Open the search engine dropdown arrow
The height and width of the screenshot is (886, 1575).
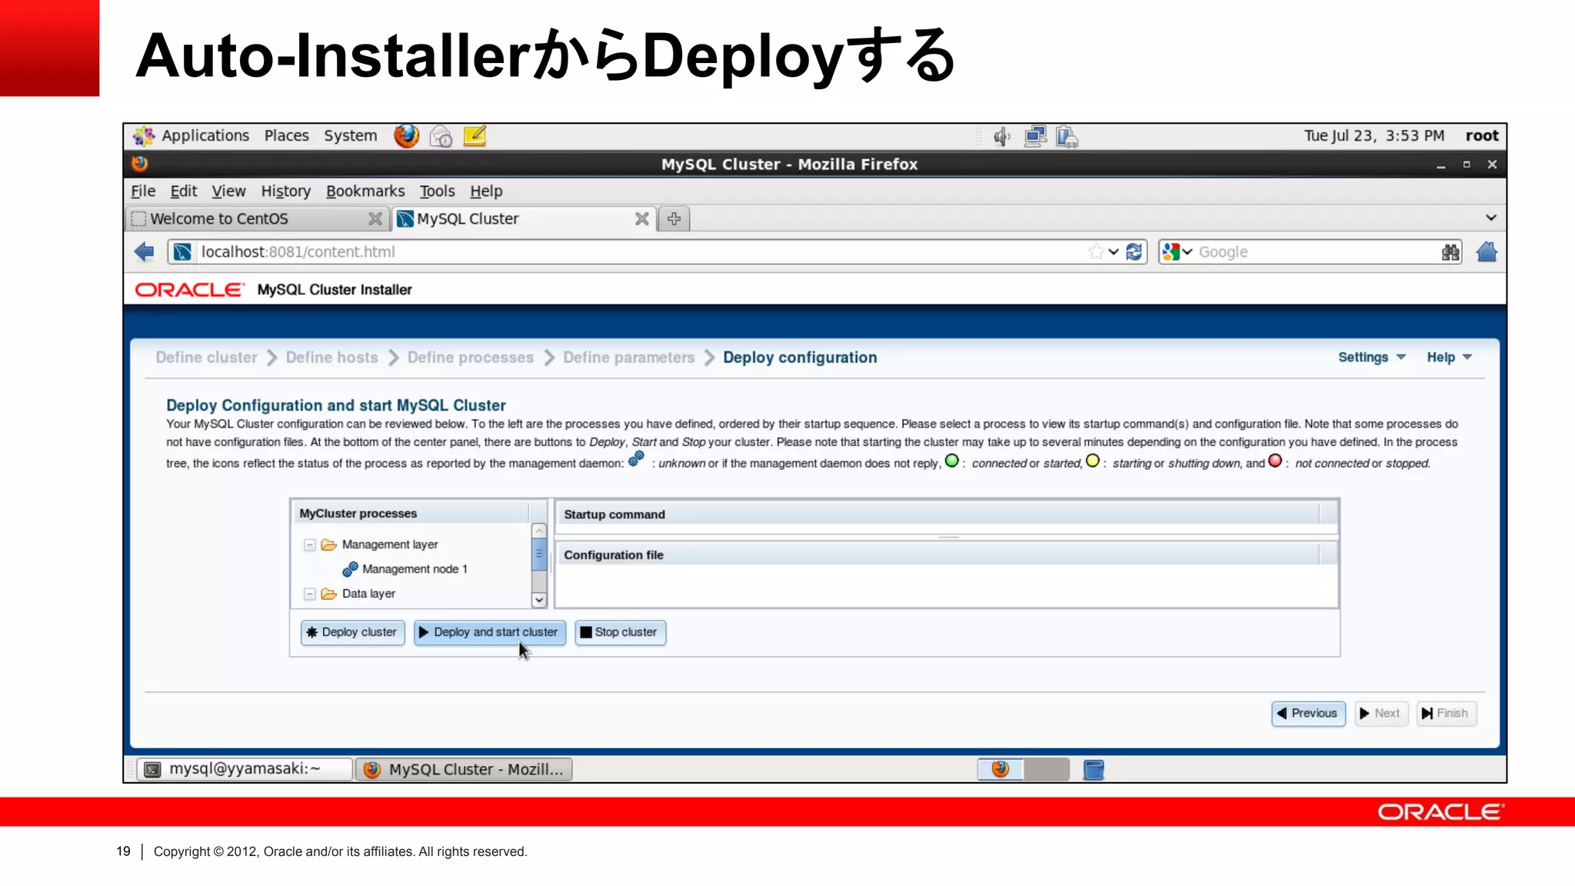click(x=1187, y=251)
